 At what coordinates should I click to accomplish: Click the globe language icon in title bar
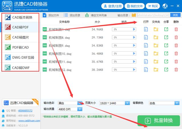point(165,6)
